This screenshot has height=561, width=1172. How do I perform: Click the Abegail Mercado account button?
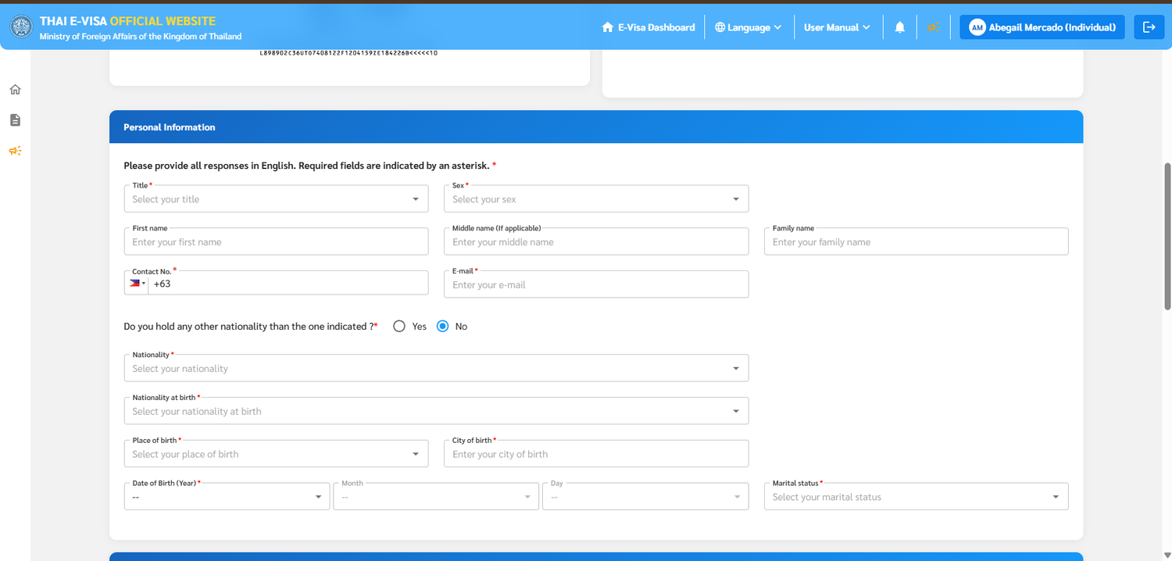tap(1042, 27)
